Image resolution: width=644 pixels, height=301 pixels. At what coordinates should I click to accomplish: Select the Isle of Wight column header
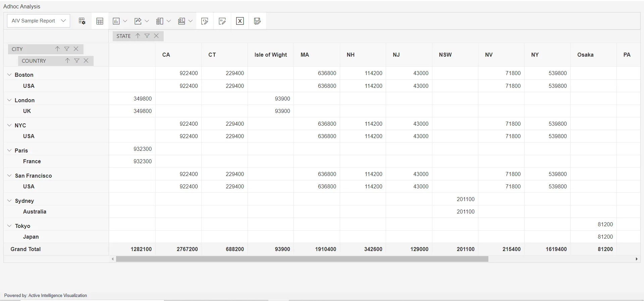271,55
